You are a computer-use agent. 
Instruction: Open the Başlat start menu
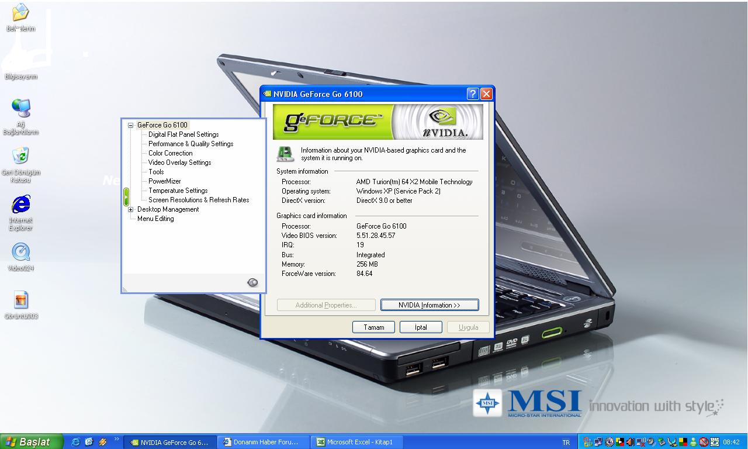(32, 442)
